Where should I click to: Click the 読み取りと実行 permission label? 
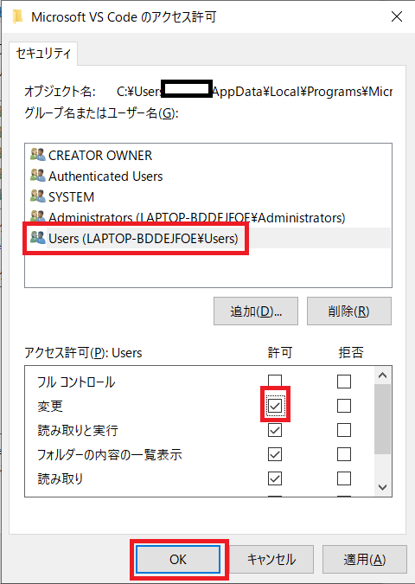[x=78, y=431]
